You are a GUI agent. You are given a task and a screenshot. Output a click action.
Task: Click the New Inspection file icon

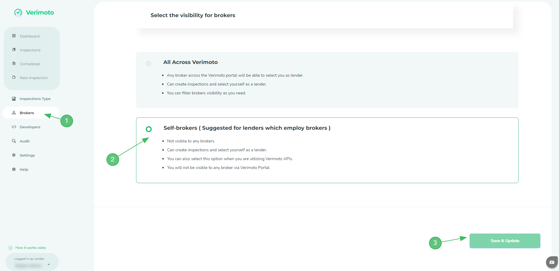pos(14,78)
